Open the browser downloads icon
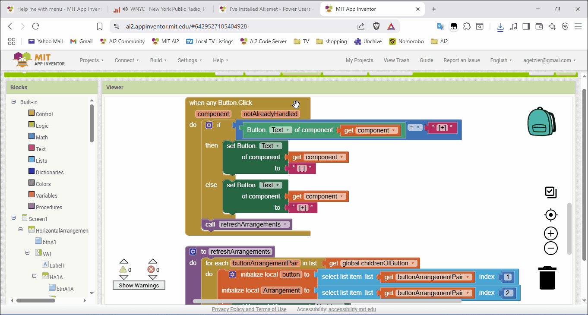The image size is (588, 315). click(500, 27)
